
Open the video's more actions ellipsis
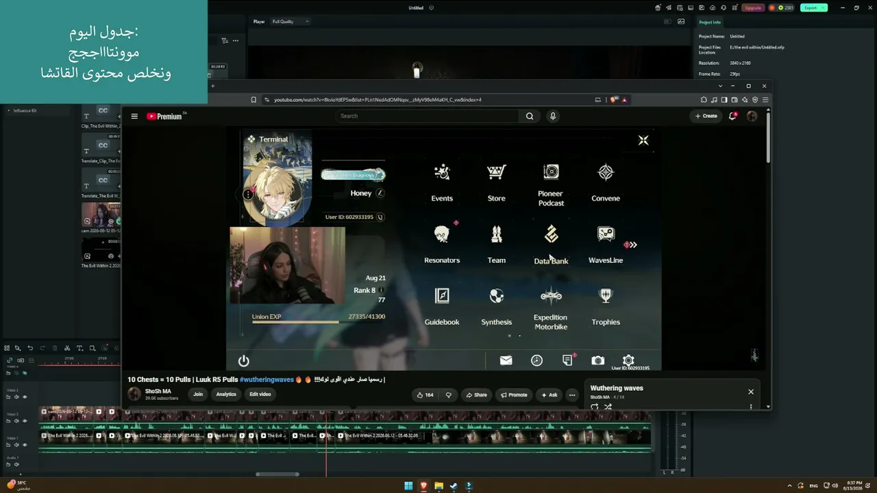coord(572,395)
